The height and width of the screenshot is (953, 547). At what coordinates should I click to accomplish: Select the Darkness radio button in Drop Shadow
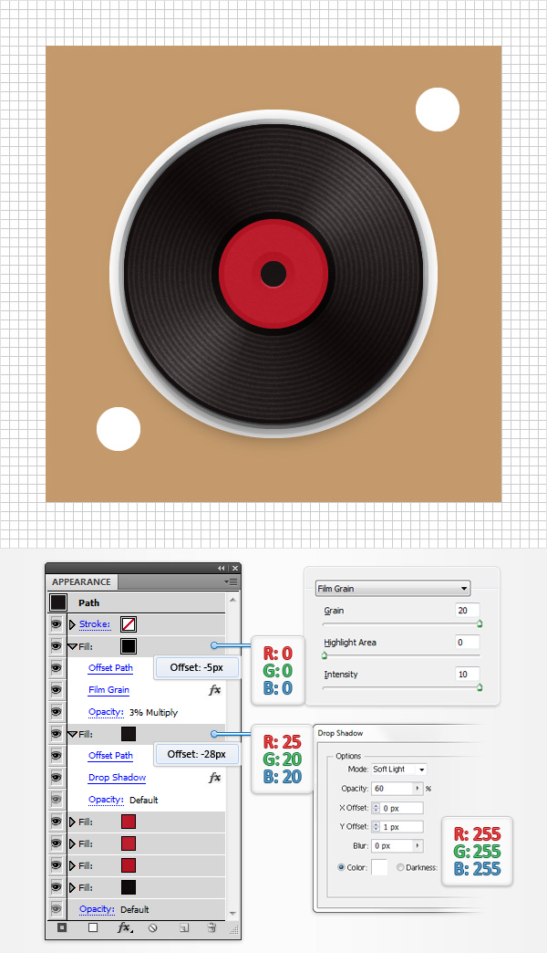click(x=400, y=867)
